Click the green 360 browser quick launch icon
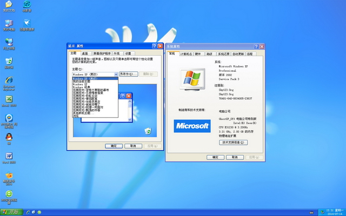Viewport: 346px width, 216px height. 39,212
